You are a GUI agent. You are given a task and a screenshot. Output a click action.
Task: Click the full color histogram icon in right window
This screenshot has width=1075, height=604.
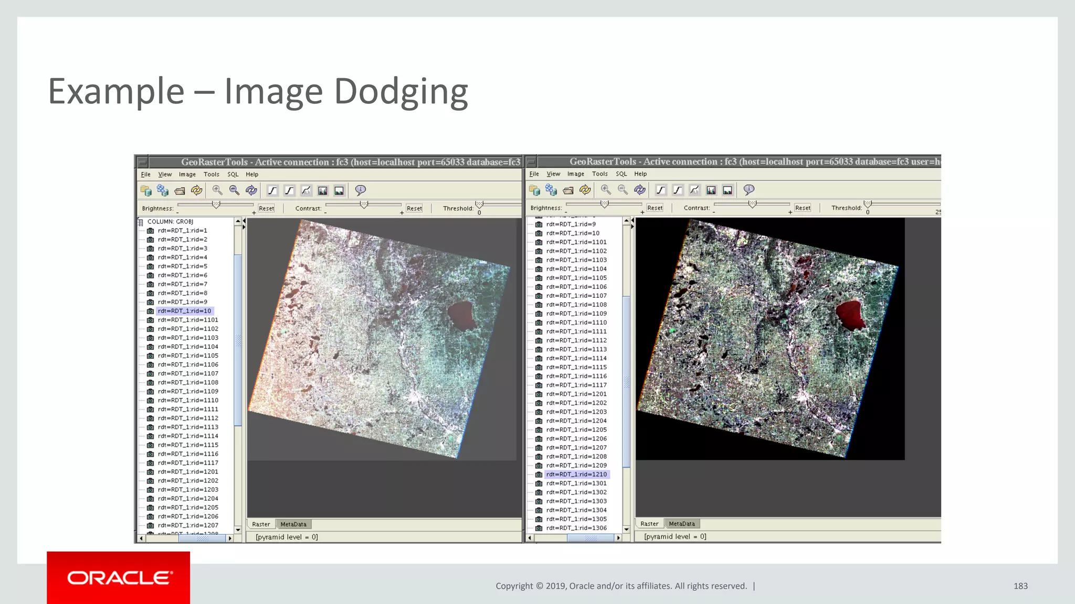click(711, 190)
